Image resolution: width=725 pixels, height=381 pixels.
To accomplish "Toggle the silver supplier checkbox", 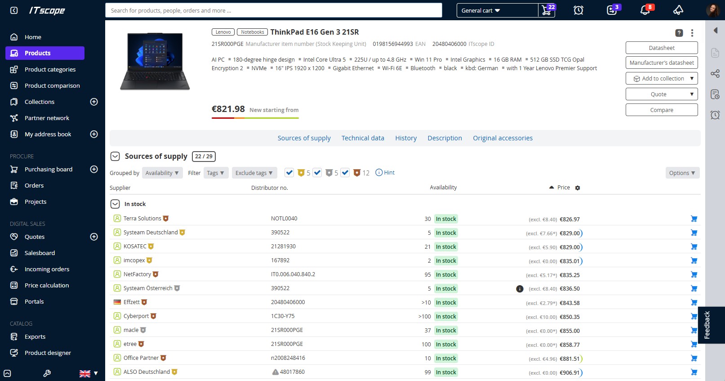I will click(x=317, y=173).
